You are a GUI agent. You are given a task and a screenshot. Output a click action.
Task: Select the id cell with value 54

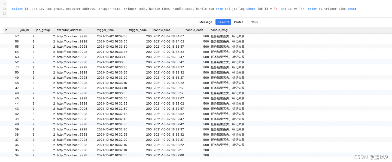tap(17, 52)
